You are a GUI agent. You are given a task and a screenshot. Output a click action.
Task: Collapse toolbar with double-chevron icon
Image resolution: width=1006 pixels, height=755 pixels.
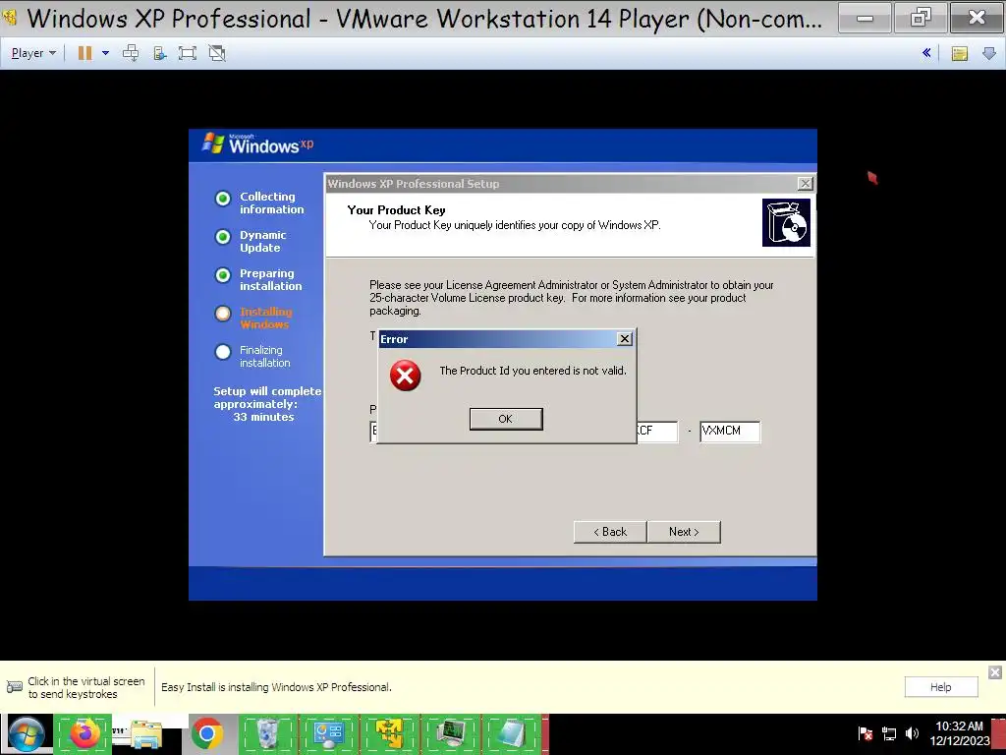[926, 53]
